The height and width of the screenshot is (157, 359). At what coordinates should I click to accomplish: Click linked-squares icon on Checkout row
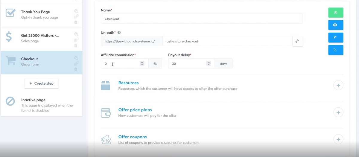point(76,63)
